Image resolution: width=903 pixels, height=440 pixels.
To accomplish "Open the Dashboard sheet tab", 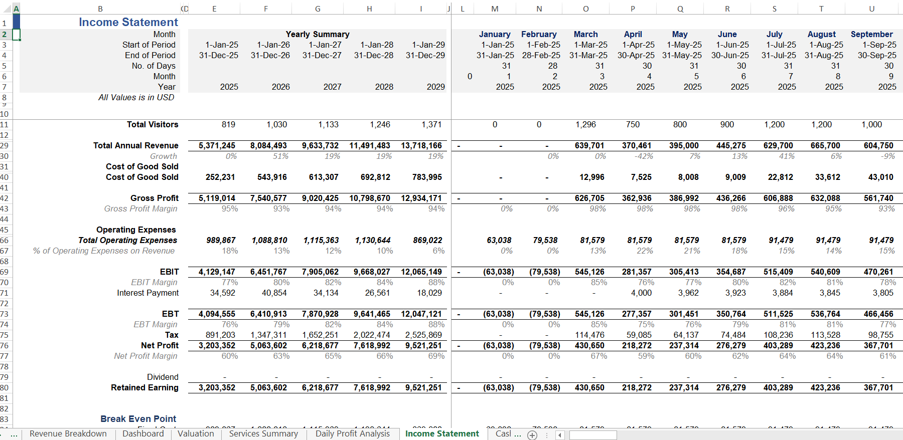I will click(143, 433).
